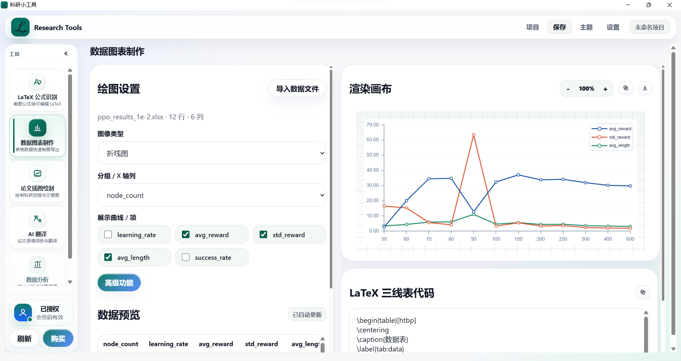Open the 主题 menu
Screen dimensions: 681x361
(586, 27)
